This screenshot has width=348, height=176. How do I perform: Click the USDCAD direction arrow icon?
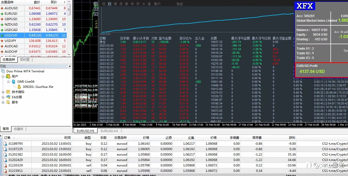click(2, 30)
